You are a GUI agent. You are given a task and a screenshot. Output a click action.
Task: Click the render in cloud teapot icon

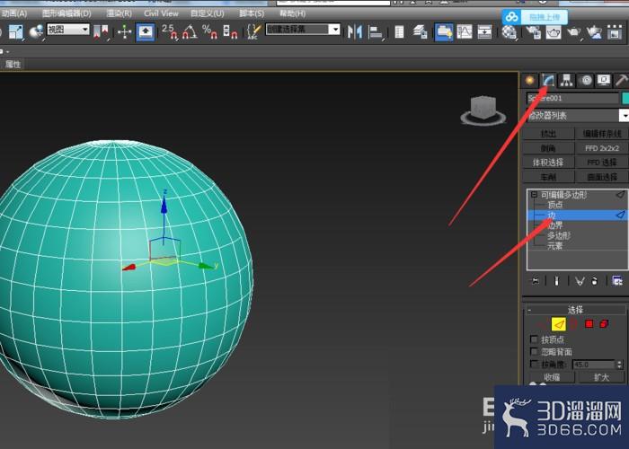595,31
